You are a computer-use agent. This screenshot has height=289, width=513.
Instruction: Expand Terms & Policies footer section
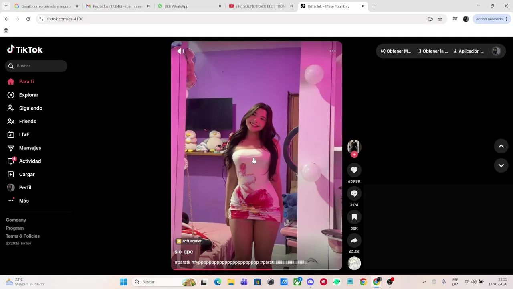[x=23, y=236]
